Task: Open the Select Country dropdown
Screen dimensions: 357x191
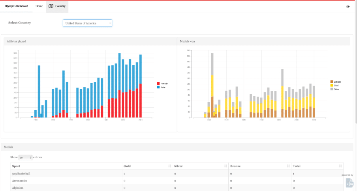Action: [87, 23]
